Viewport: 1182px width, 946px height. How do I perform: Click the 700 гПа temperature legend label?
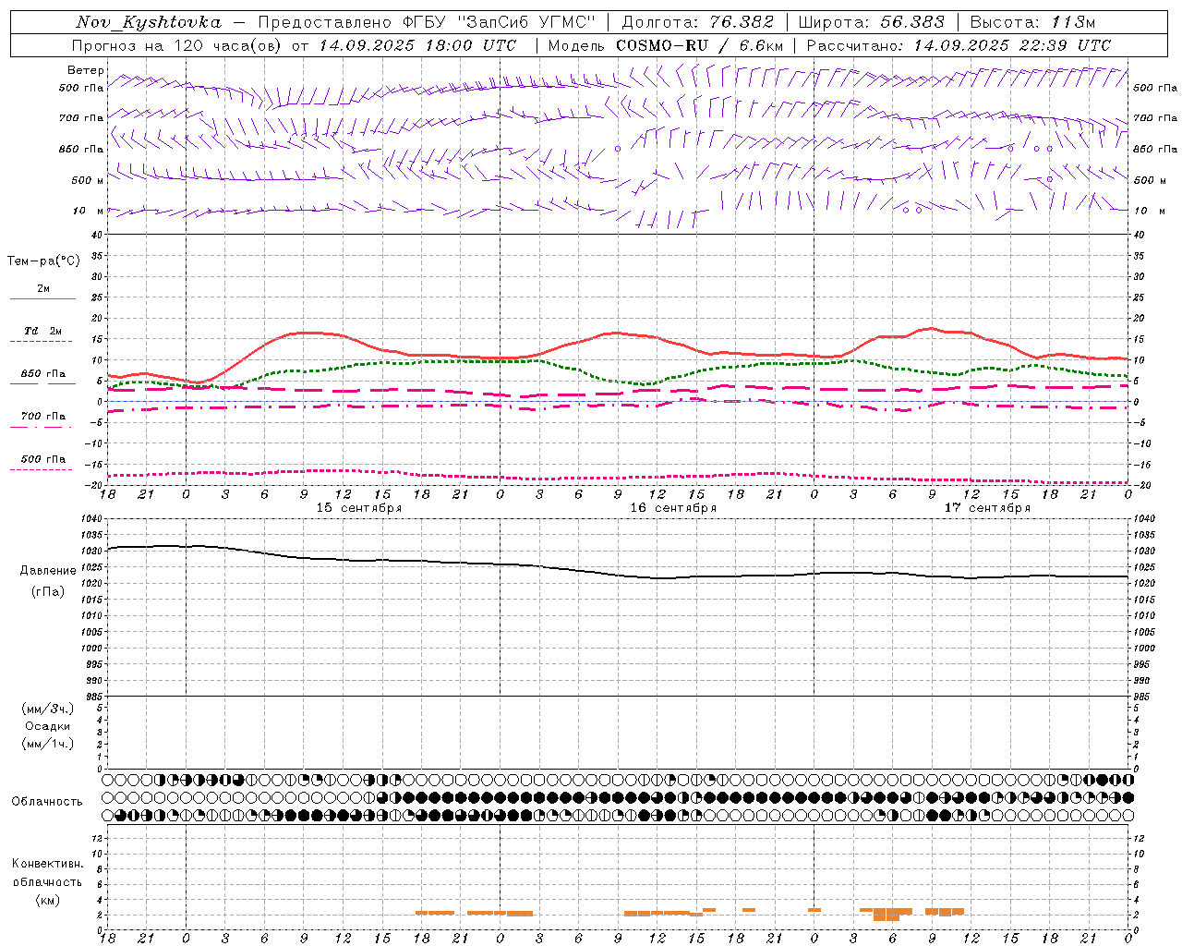tap(43, 417)
